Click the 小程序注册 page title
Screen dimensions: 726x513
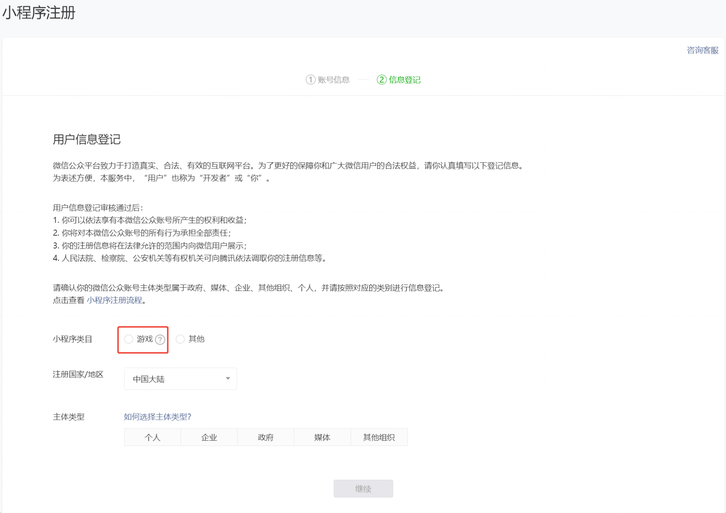(39, 13)
